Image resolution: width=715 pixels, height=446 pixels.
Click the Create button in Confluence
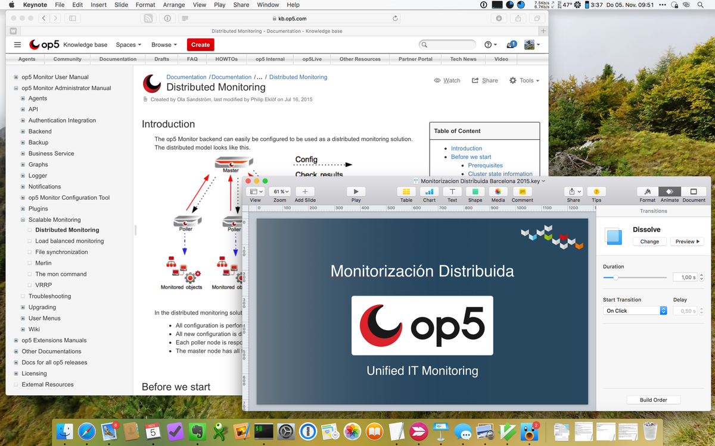pos(200,44)
